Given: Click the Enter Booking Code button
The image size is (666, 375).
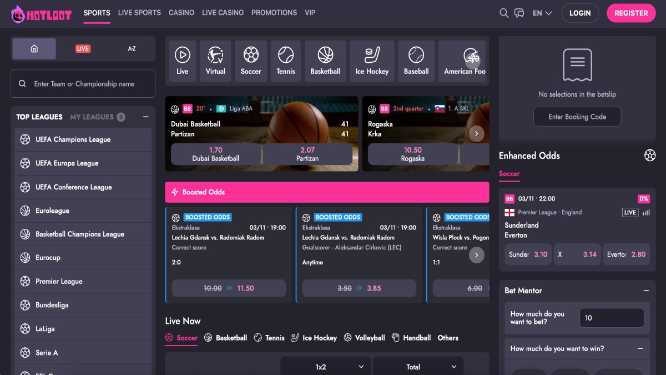Looking at the screenshot, I should click(577, 117).
